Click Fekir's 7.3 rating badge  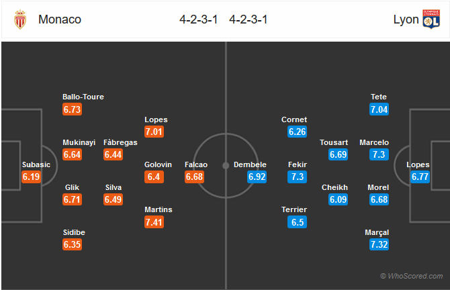(x=298, y=177)
